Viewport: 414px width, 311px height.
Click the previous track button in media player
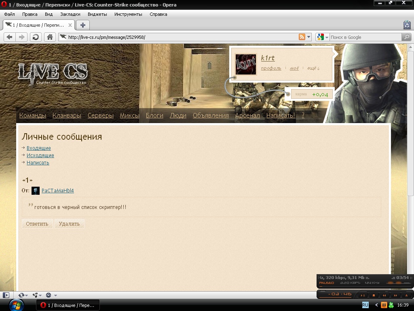click(x=385, y=295)
